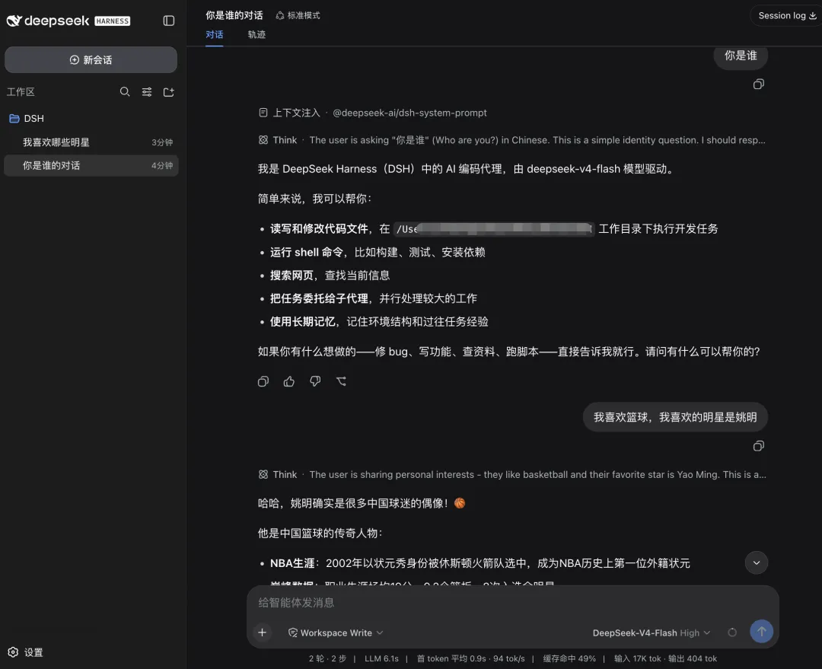Click the 2 轮 · 2 步 status text

(327, 658)
